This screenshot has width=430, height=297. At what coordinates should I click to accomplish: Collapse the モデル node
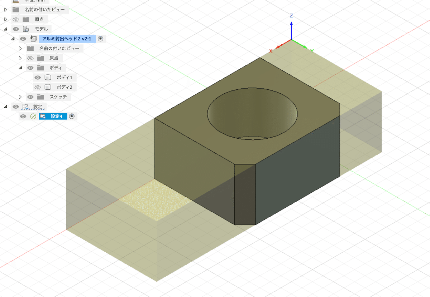(x=5, y=29)
